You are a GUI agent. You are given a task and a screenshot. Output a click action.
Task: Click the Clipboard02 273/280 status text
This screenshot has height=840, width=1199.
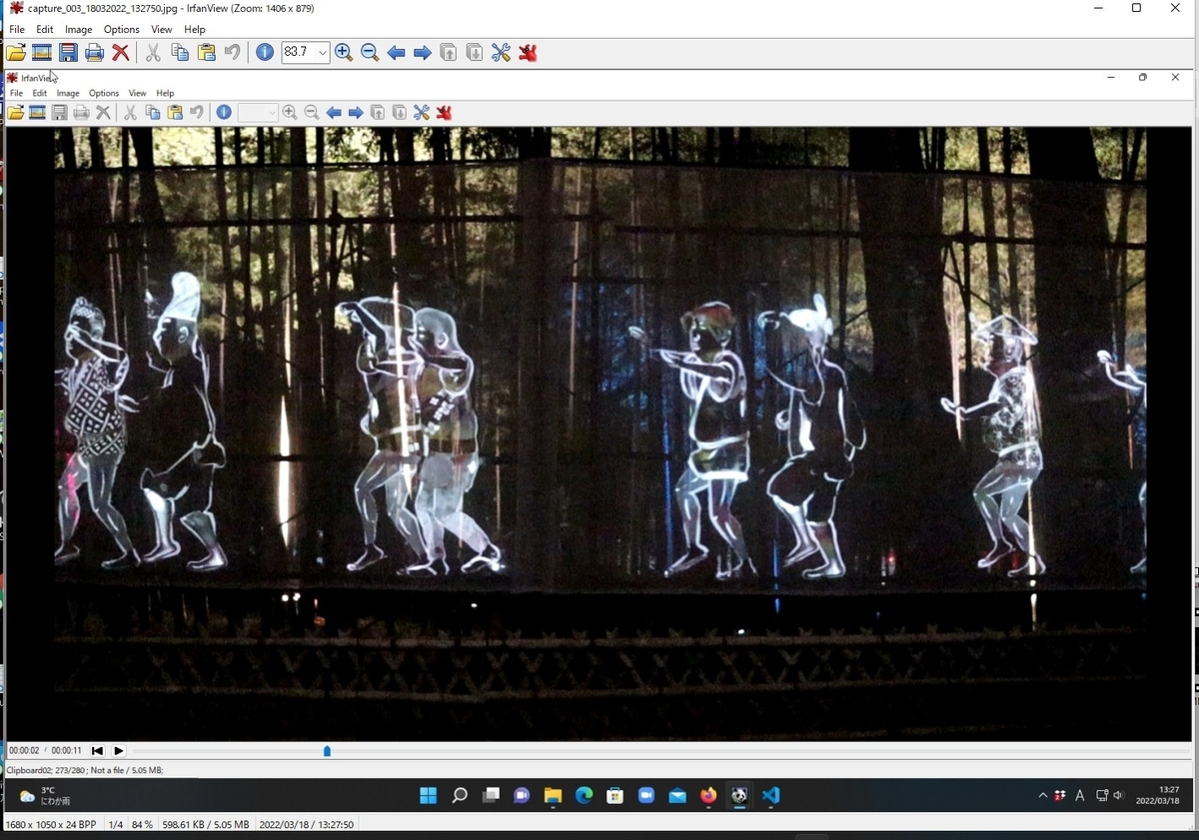coord(85,770)
